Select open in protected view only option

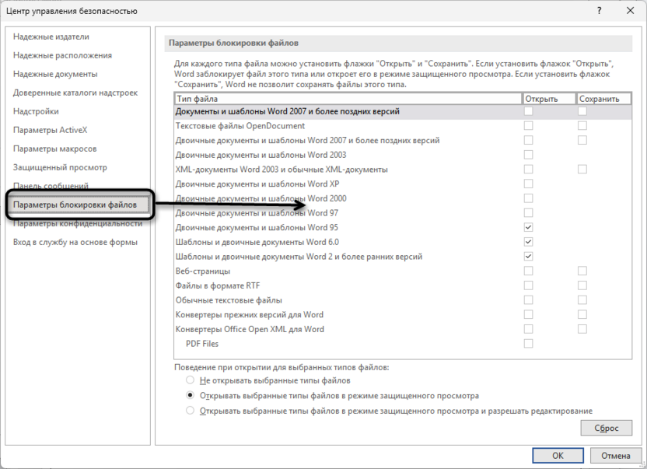190,396
